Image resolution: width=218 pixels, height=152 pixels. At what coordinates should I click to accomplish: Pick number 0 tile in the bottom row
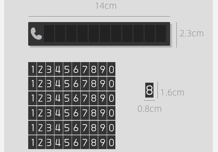(x=111, y=142)
